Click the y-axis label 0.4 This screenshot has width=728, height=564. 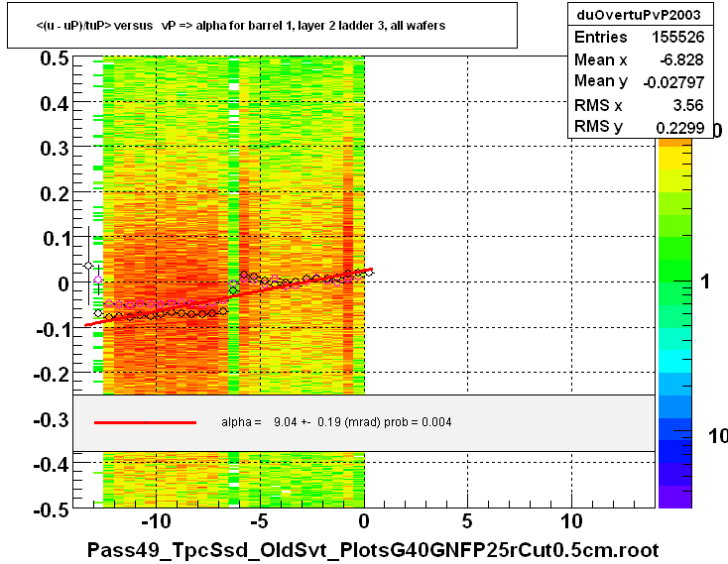pos(55,104)
